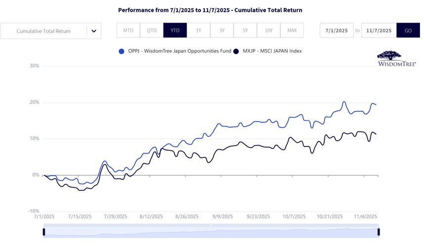Click the 20% y-axis label
424x246 pixels.
pos(35,102)
